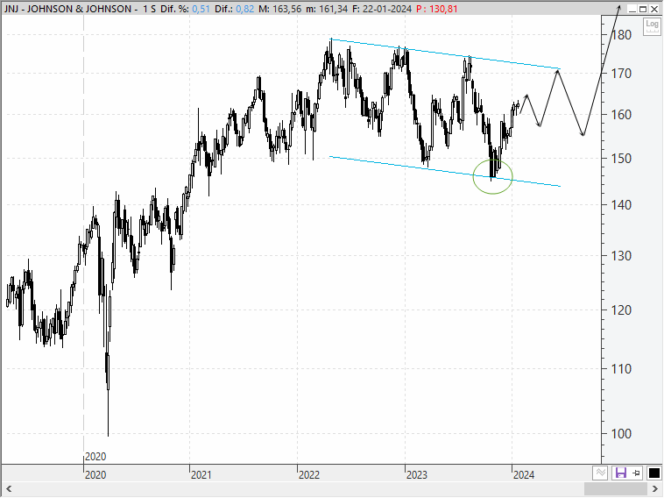Image resolution: width=664 pixels, height=498 pixels.
Task: Click the 110 price axis label
Action: (x=620, y=369)
